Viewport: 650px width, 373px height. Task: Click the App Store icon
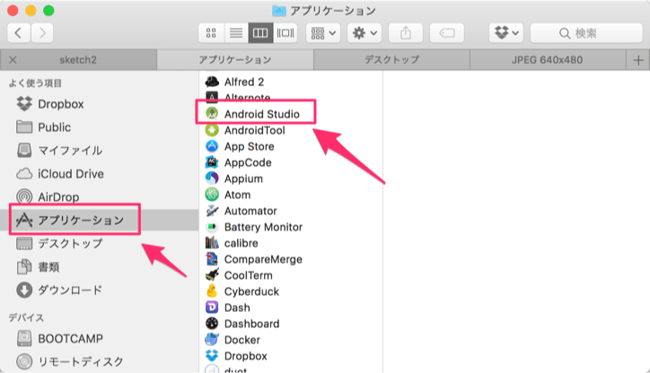212,146
